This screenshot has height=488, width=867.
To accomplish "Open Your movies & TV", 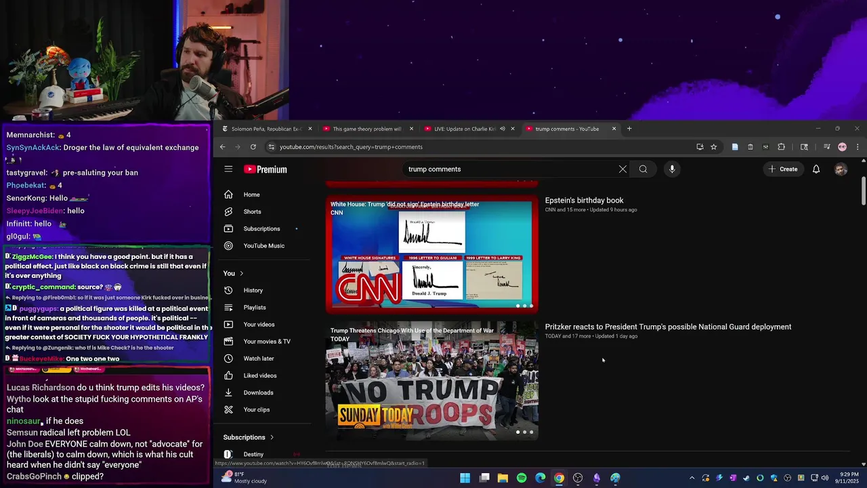I will (263, 342).
